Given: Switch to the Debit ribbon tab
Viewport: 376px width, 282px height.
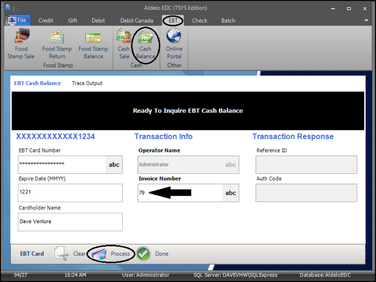Looking at the screenshot, I should tap(98, 21).
